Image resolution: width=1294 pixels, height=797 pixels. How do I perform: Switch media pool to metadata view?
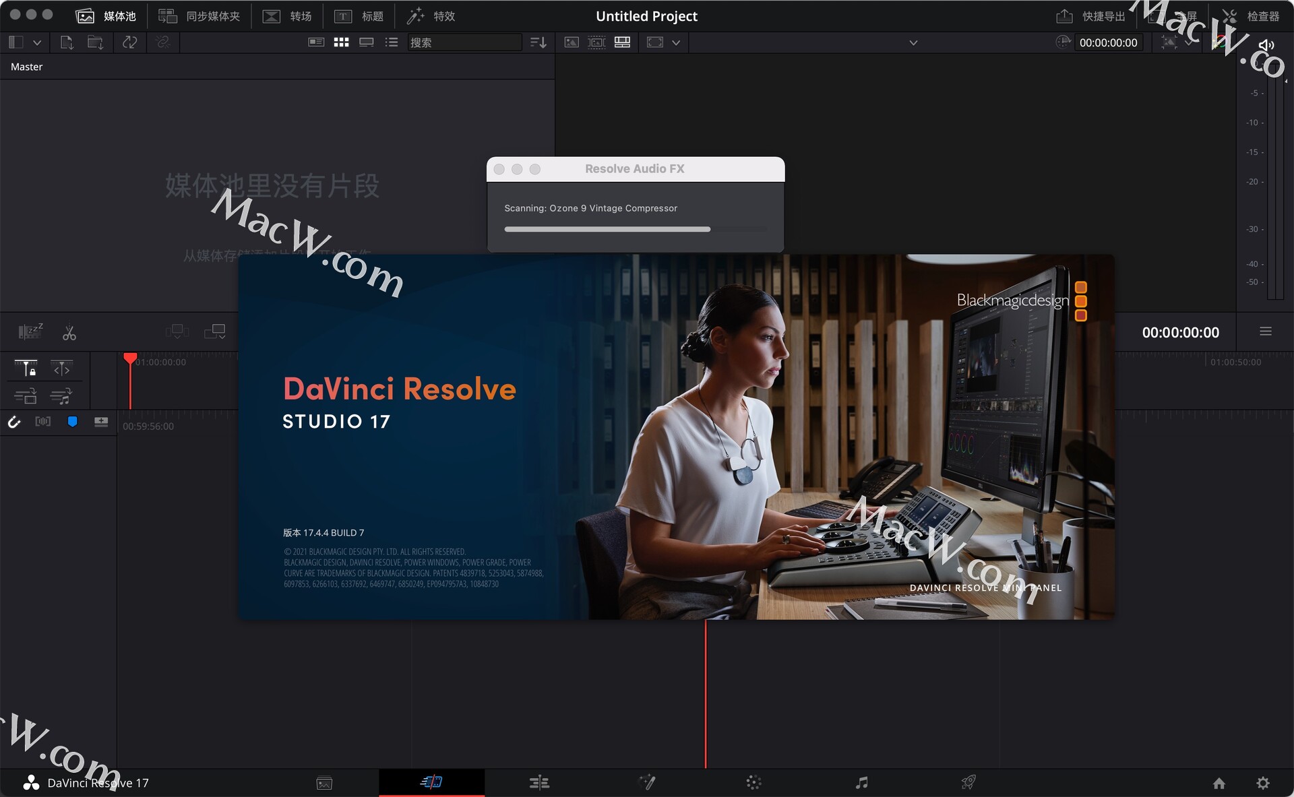click(315, 42)
